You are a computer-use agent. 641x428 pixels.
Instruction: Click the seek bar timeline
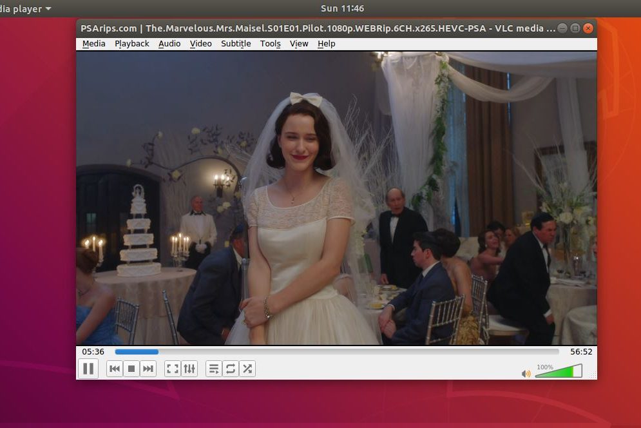pos(336,352)
